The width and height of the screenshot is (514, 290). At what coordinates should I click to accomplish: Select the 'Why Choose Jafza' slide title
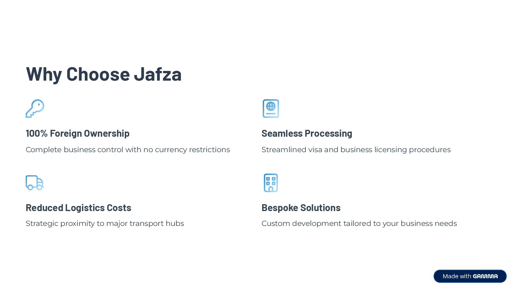coord(104,74)
